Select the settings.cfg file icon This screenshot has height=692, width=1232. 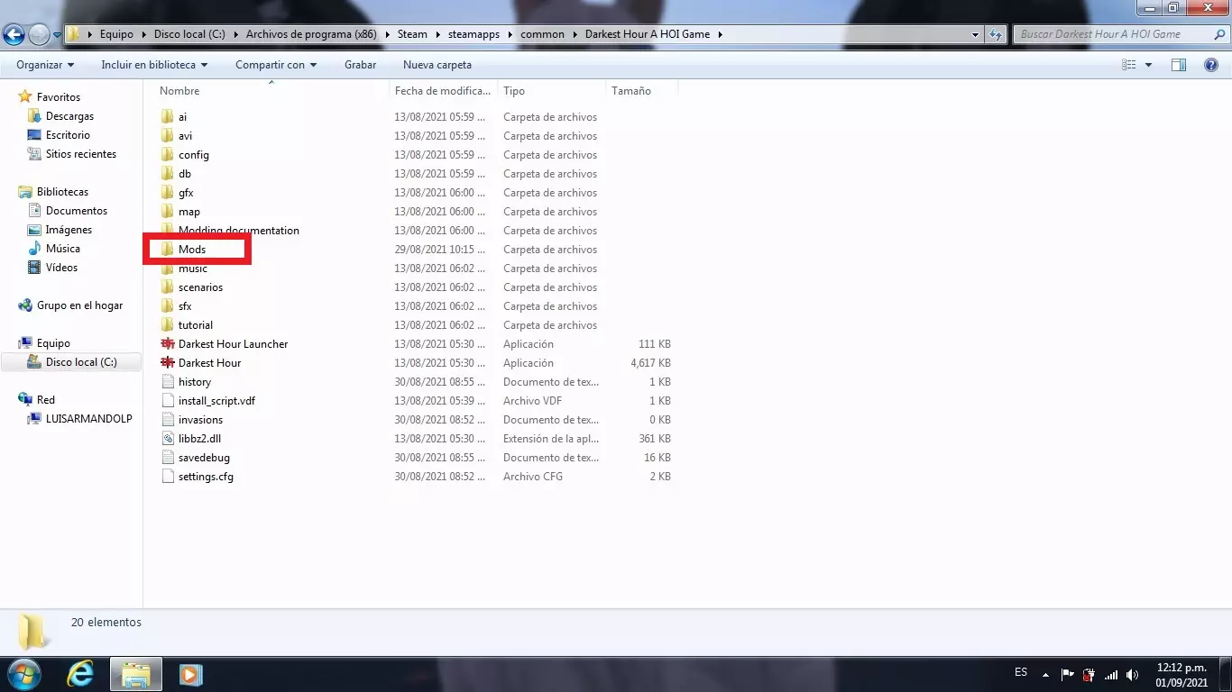tap(167, 477)
